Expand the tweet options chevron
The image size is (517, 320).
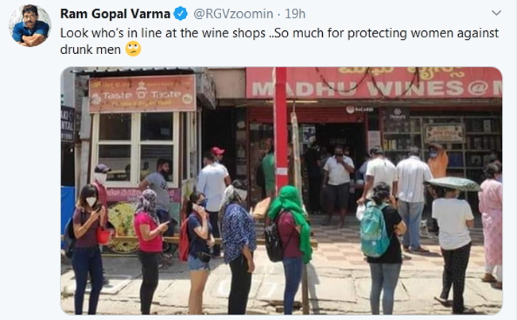[496, 13]
